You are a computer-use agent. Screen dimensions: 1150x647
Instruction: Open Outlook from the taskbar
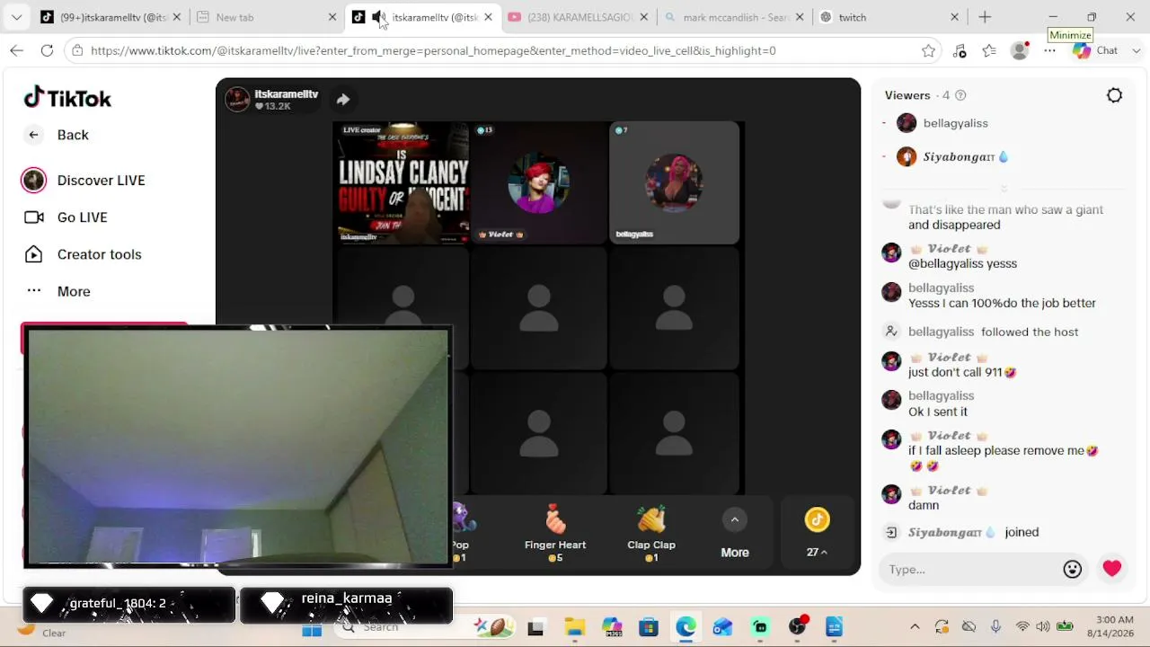[x=722, y=627]
